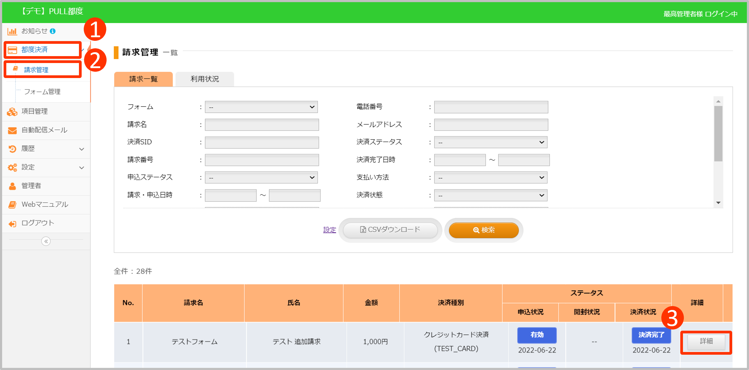This screenshot has height=370, width=749.
Task: Click the info icon beside お知らせ
Action: pyautogui.click(x=53, y=31)
